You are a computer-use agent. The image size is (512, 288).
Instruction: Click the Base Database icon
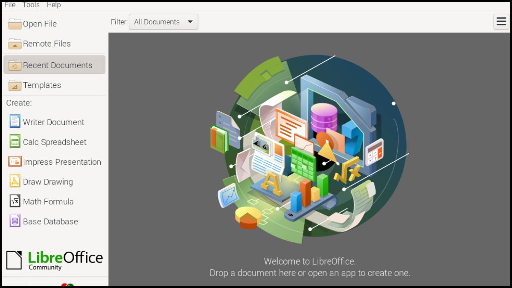pos(15,221)
